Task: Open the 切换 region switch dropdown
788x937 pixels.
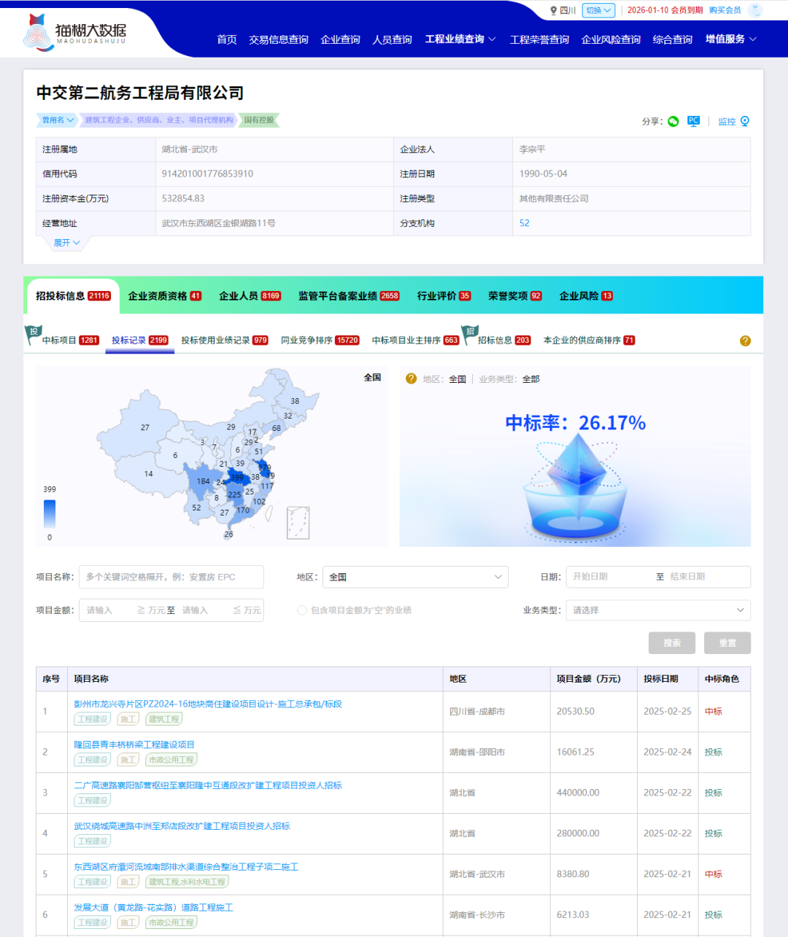Action: (598, 10)
